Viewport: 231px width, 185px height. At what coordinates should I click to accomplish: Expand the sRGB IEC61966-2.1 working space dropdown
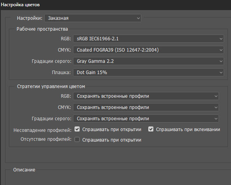coord(148,39)
